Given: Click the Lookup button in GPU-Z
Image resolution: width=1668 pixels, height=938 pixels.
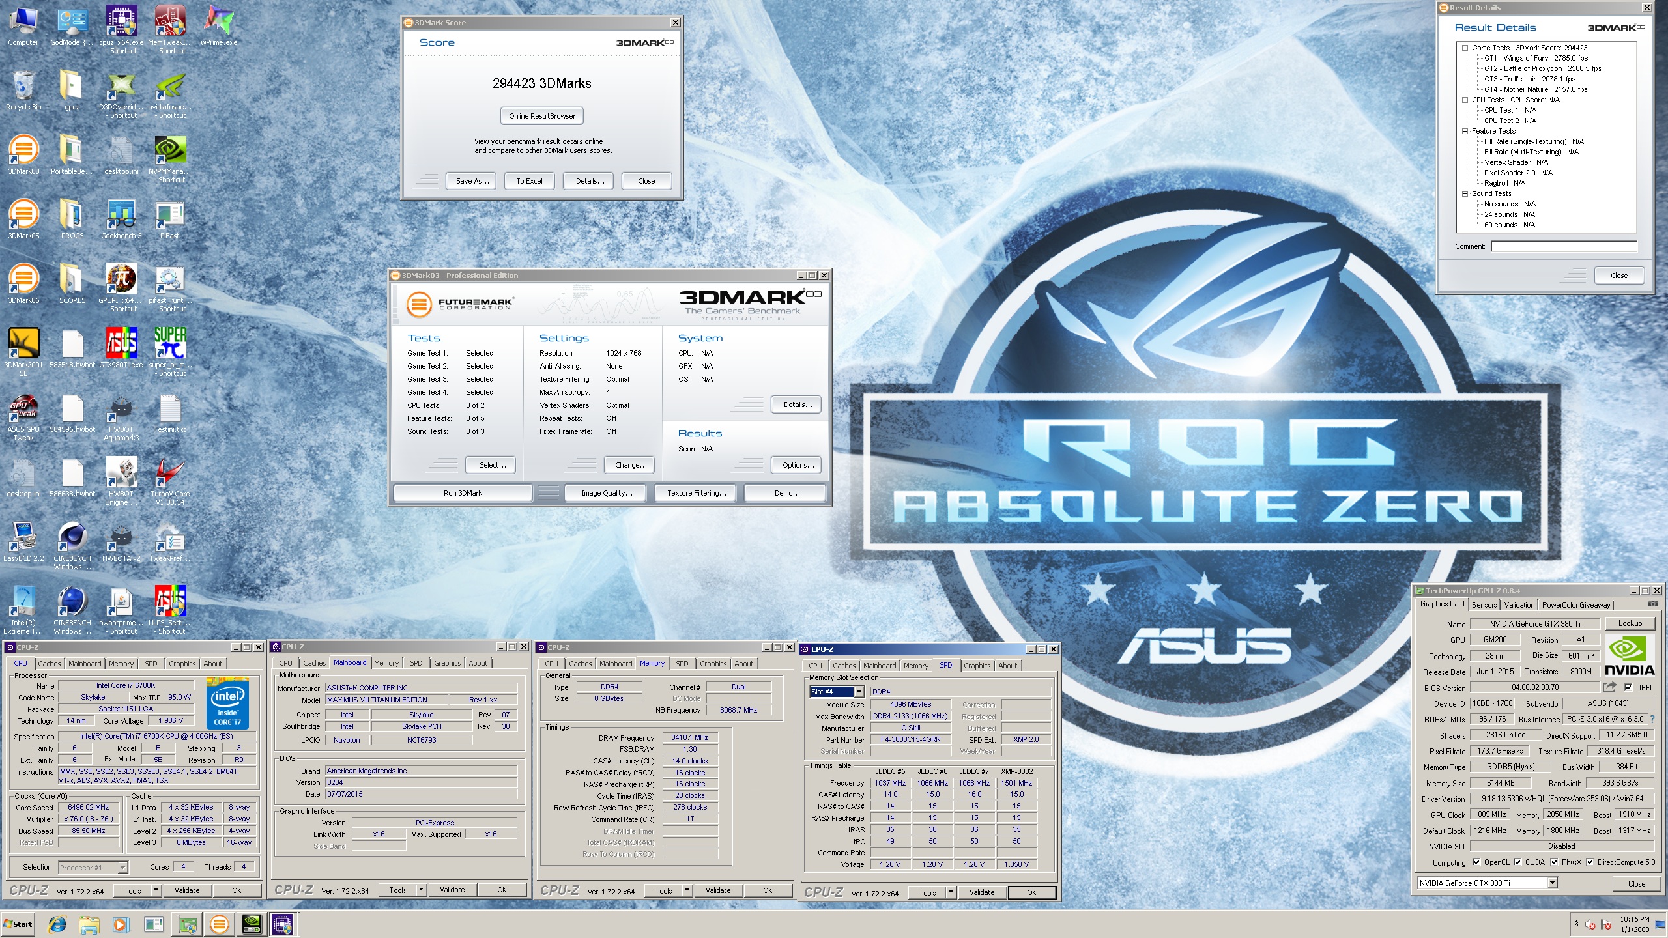Looking at the screenshot, I should [x=1630, y=623].
